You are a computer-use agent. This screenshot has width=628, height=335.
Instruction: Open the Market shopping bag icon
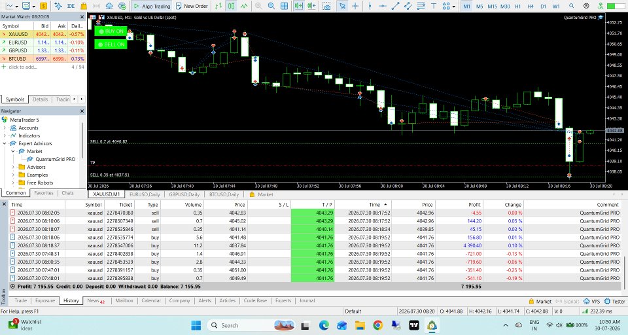[x=84, y=6]
